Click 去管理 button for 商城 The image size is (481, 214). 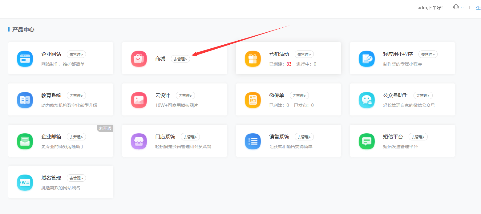(180, 59)
